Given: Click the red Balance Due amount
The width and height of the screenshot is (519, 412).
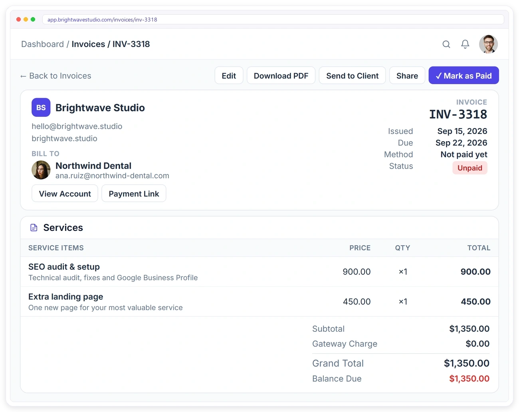Looking at the screenshot, I should [x=469, y=378].
